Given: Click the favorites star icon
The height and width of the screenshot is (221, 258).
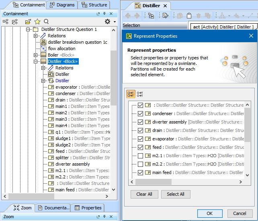Looking at the screenshot, I should (37, 21).
